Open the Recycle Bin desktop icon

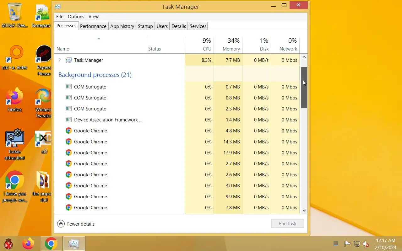tap(15, 15)
